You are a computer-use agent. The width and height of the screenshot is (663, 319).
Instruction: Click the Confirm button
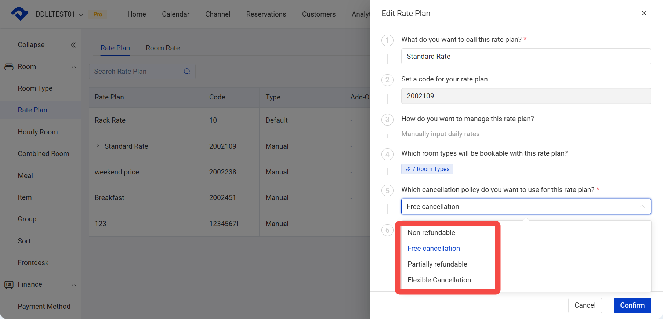[632, 305]
